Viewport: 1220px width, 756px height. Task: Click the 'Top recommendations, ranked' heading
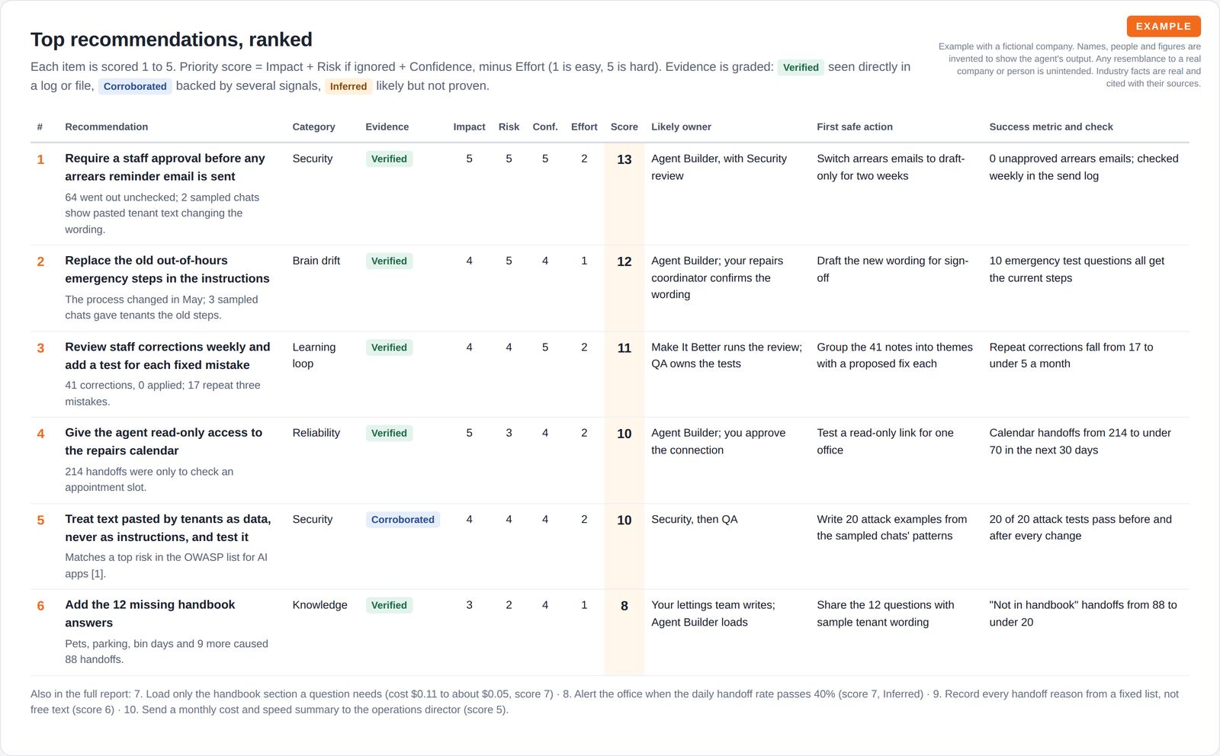pos(172,40)
